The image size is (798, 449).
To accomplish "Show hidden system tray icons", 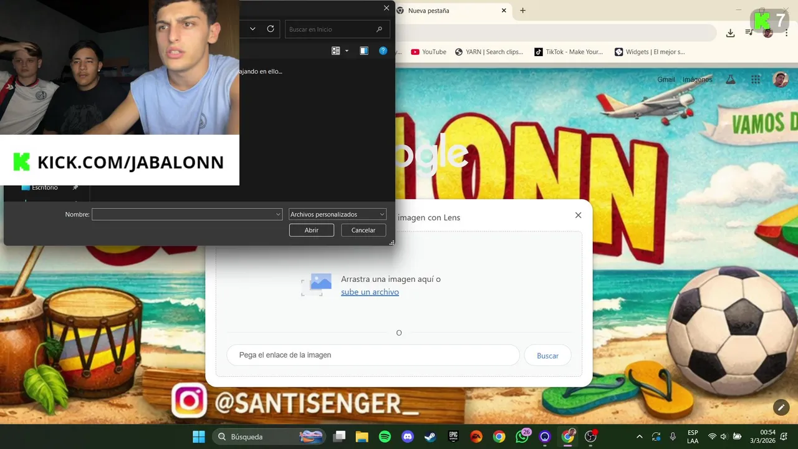I will (639, 437).
